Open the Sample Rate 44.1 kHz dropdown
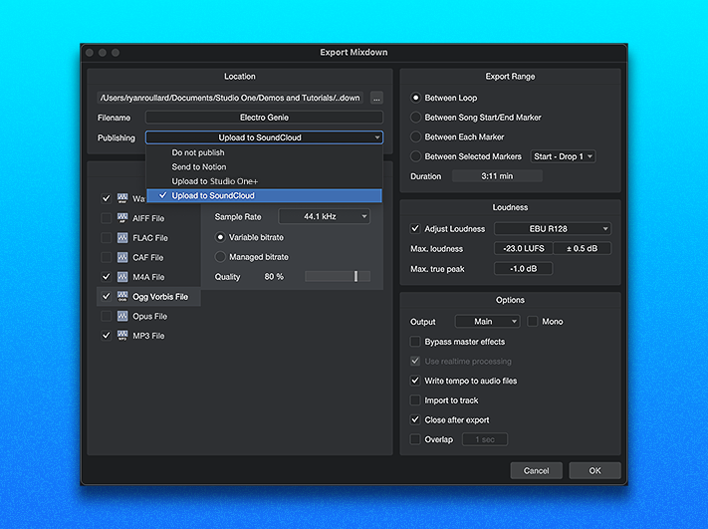This screenshot has width=708, height=529. pos(325,216)
